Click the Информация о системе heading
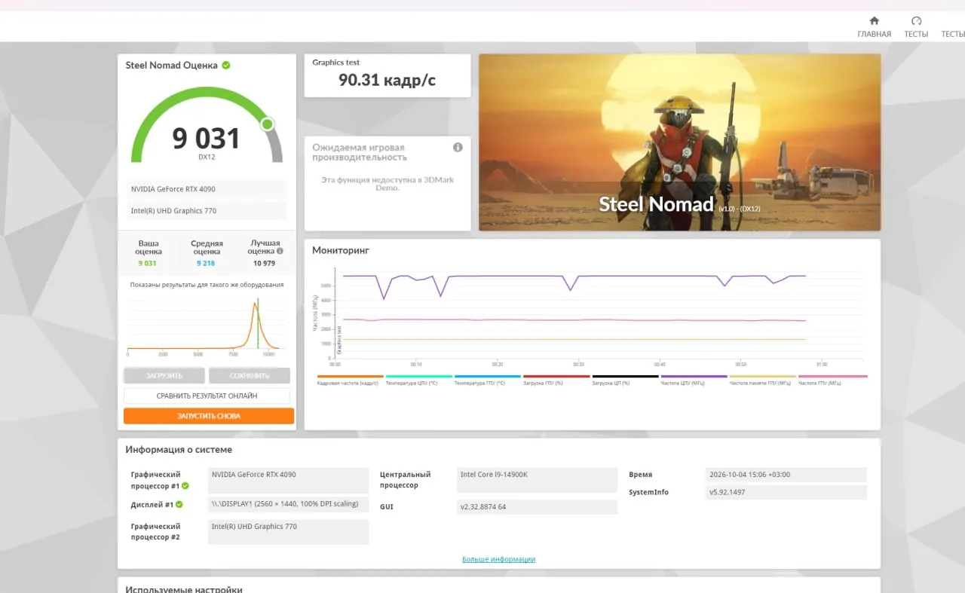 click(179, 450)
